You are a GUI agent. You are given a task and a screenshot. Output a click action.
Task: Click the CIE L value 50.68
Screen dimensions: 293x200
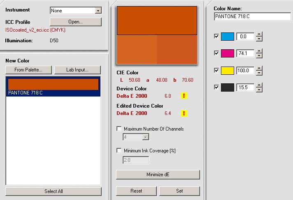pos(134,80)
